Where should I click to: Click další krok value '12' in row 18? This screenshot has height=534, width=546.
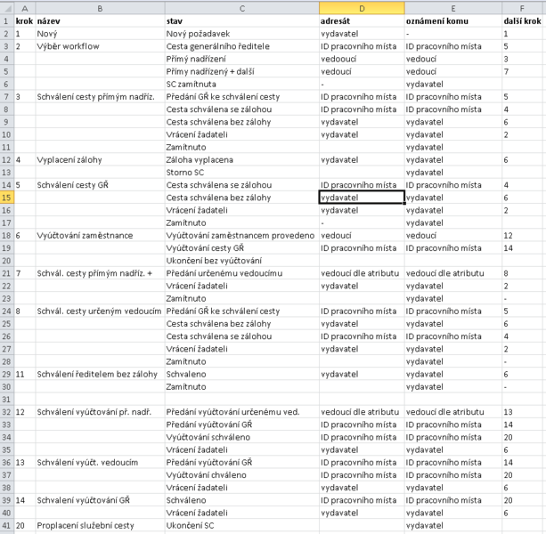pos(522,236)
